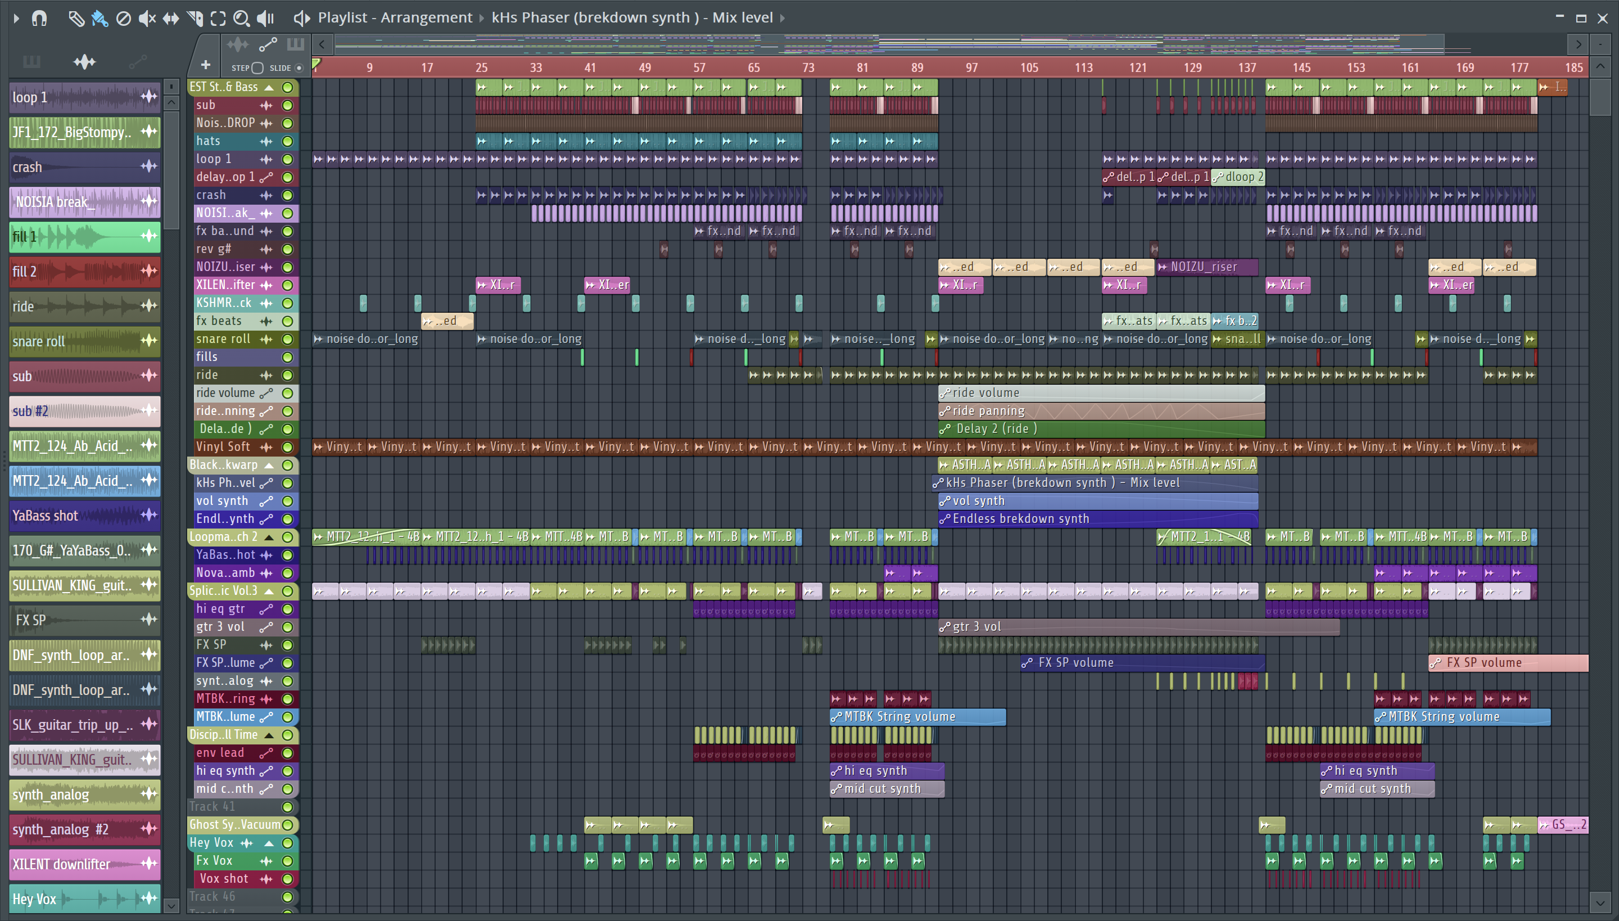Screen dimensions: 1619x921
Task: Open the Playlist - Arrangement breadcrumb
Action: click(395, 18)
